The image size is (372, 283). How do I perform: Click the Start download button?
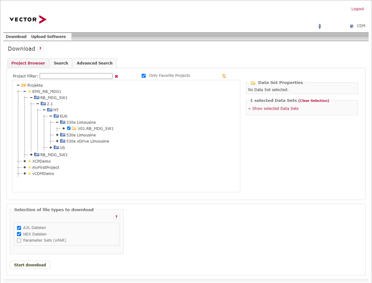[30, 265]
